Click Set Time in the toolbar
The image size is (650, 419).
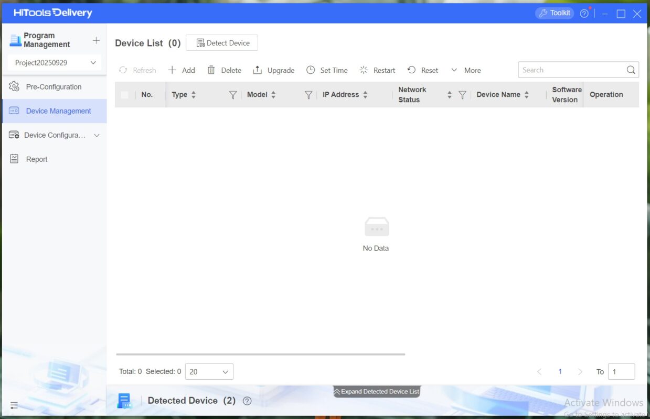point(327,70)
